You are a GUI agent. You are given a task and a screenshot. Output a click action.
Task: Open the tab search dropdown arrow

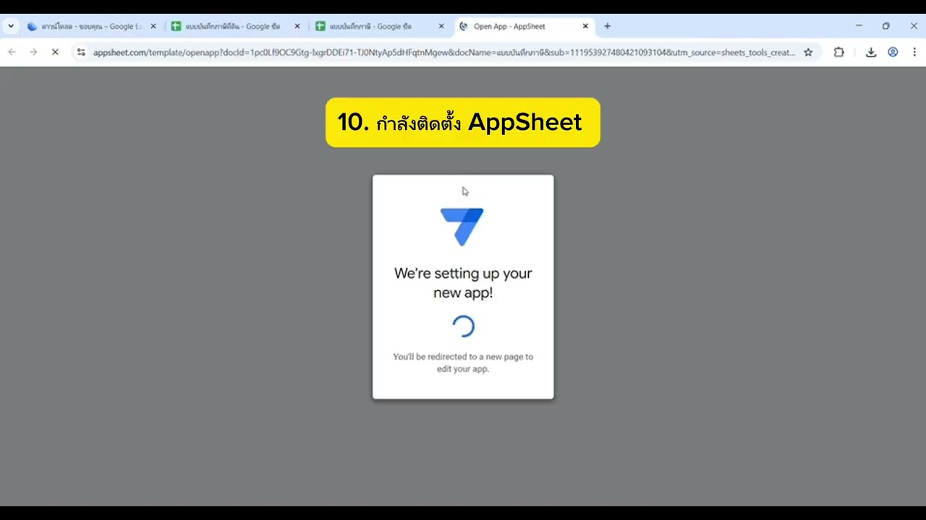(11, 26)
